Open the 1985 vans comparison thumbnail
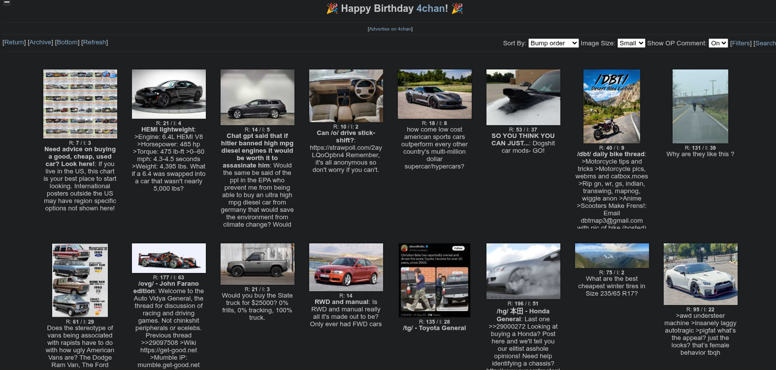776x370 pixels. click(80, 280)
